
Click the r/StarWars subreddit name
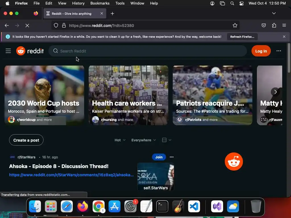26,157
